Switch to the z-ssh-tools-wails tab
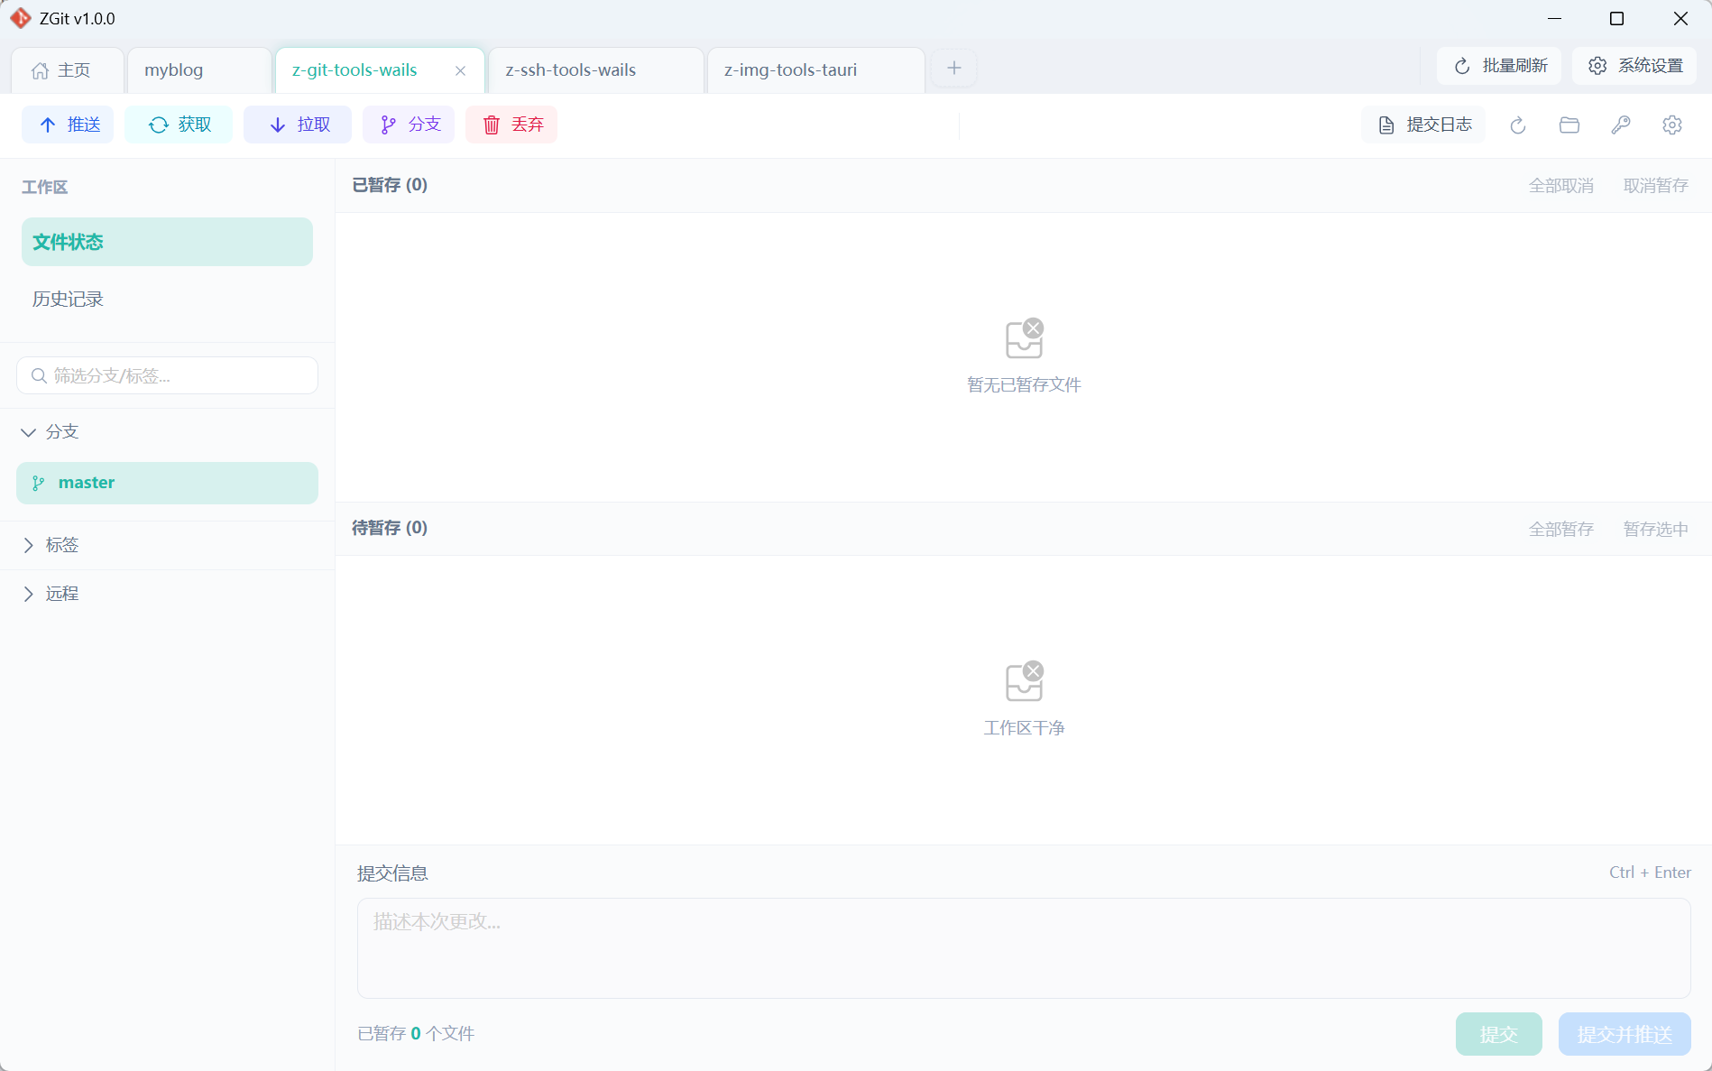Viewport: 1712px width, 1071px height. [x=596, y=70]
